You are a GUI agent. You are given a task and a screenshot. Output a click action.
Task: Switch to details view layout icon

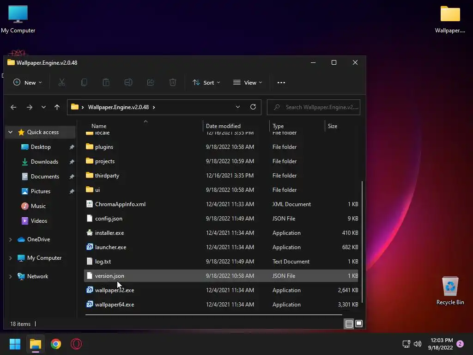point(349,324)
